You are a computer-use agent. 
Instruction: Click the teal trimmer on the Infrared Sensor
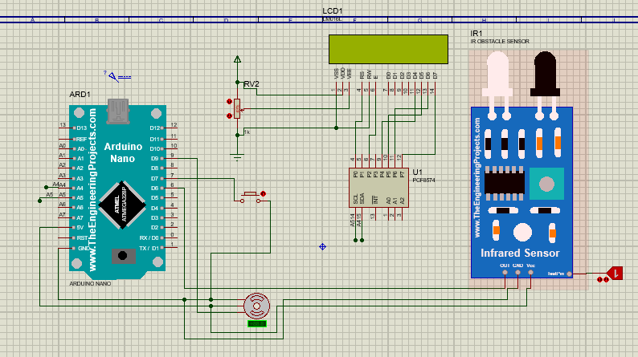click(546, 184)
